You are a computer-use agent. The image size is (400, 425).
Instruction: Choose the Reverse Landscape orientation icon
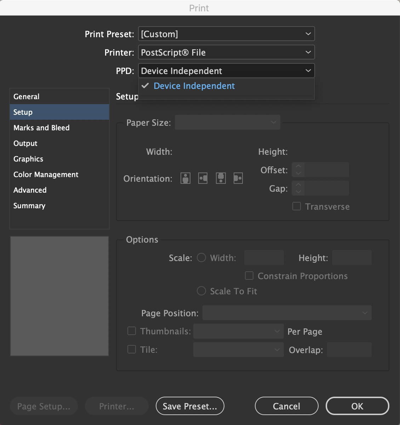(238, 178)
